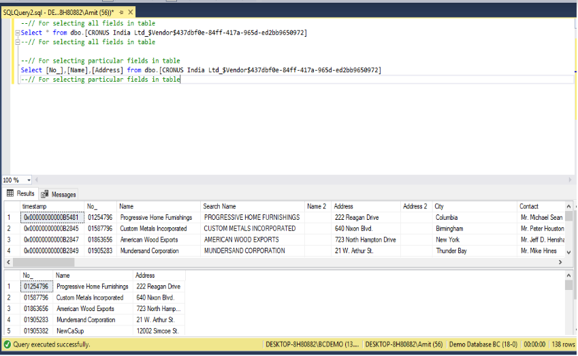Select cell 0x00000000000B2847
The width and height of the screenshot is (578, 356).
pyautogui.click(x=52, y=240)
